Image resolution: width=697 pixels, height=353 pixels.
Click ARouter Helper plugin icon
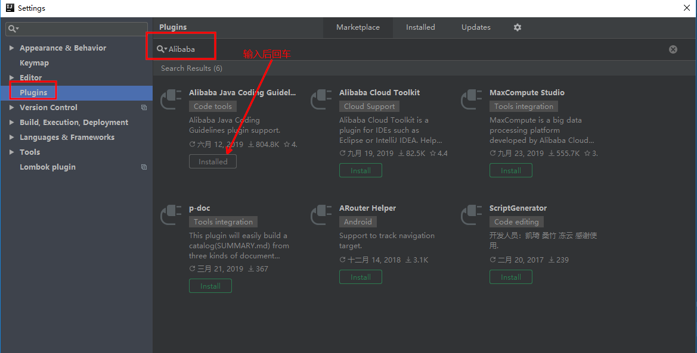(x=321, y=214)
